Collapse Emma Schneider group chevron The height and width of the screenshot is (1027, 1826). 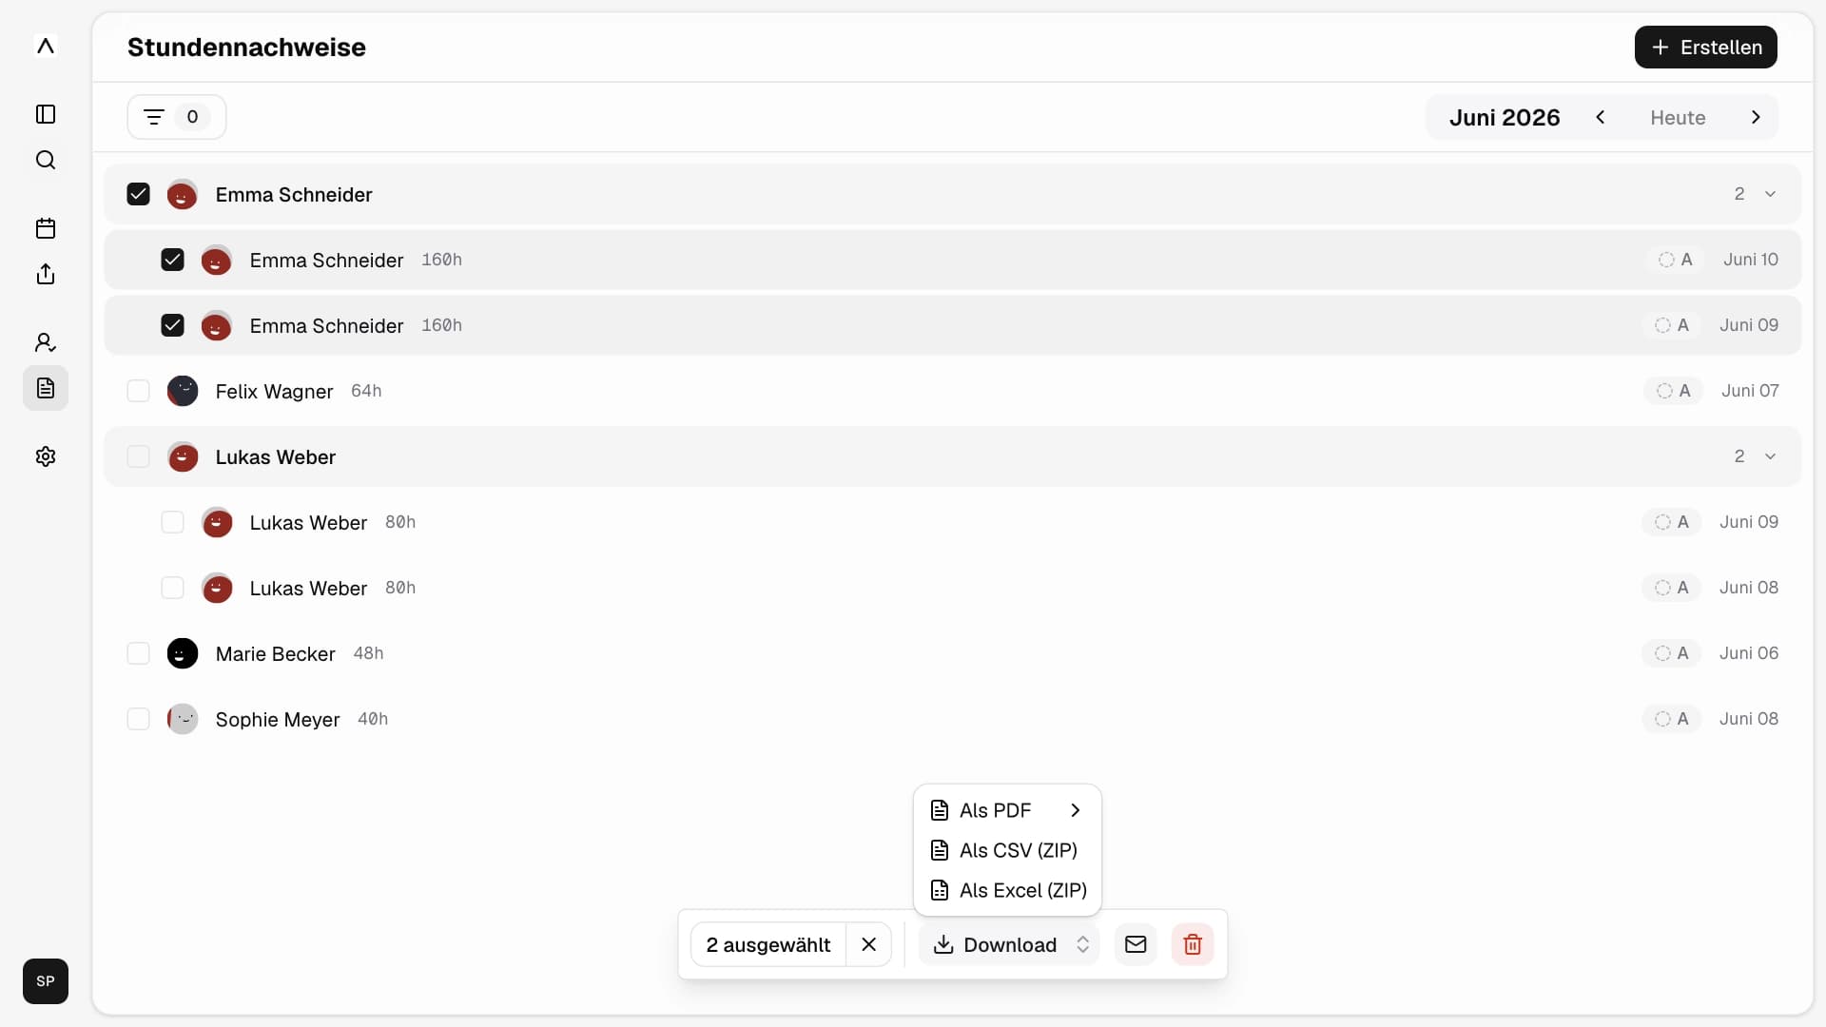click(x=1770, y=194)
